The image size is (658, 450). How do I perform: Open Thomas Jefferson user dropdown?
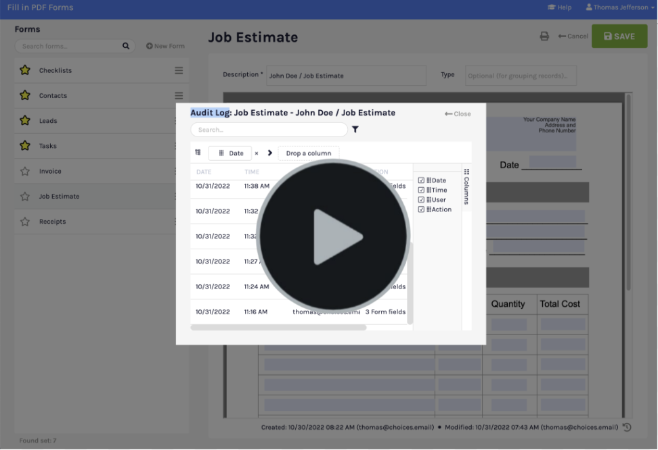tap(620, 7)
